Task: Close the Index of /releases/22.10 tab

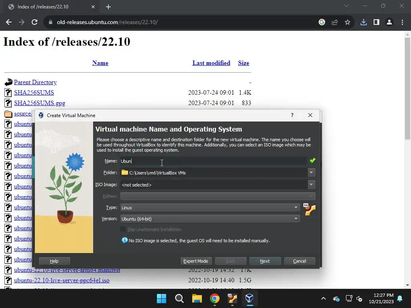Action: coord(93,7)
